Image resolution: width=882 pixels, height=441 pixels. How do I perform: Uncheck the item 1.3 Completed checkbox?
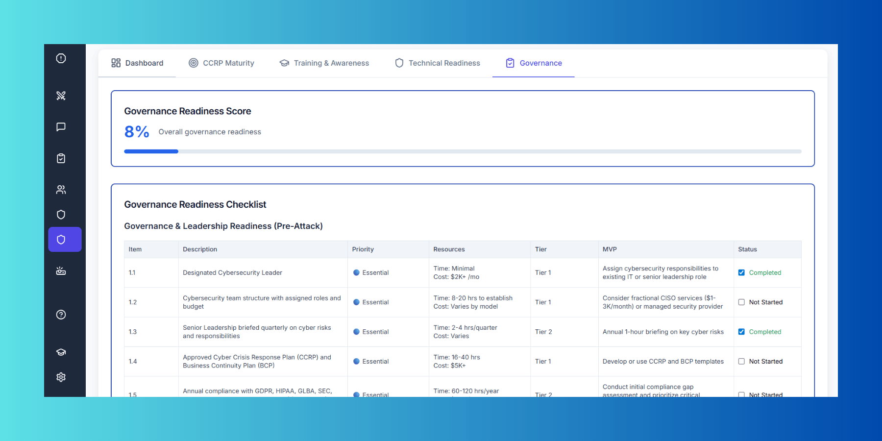[741, 332]
